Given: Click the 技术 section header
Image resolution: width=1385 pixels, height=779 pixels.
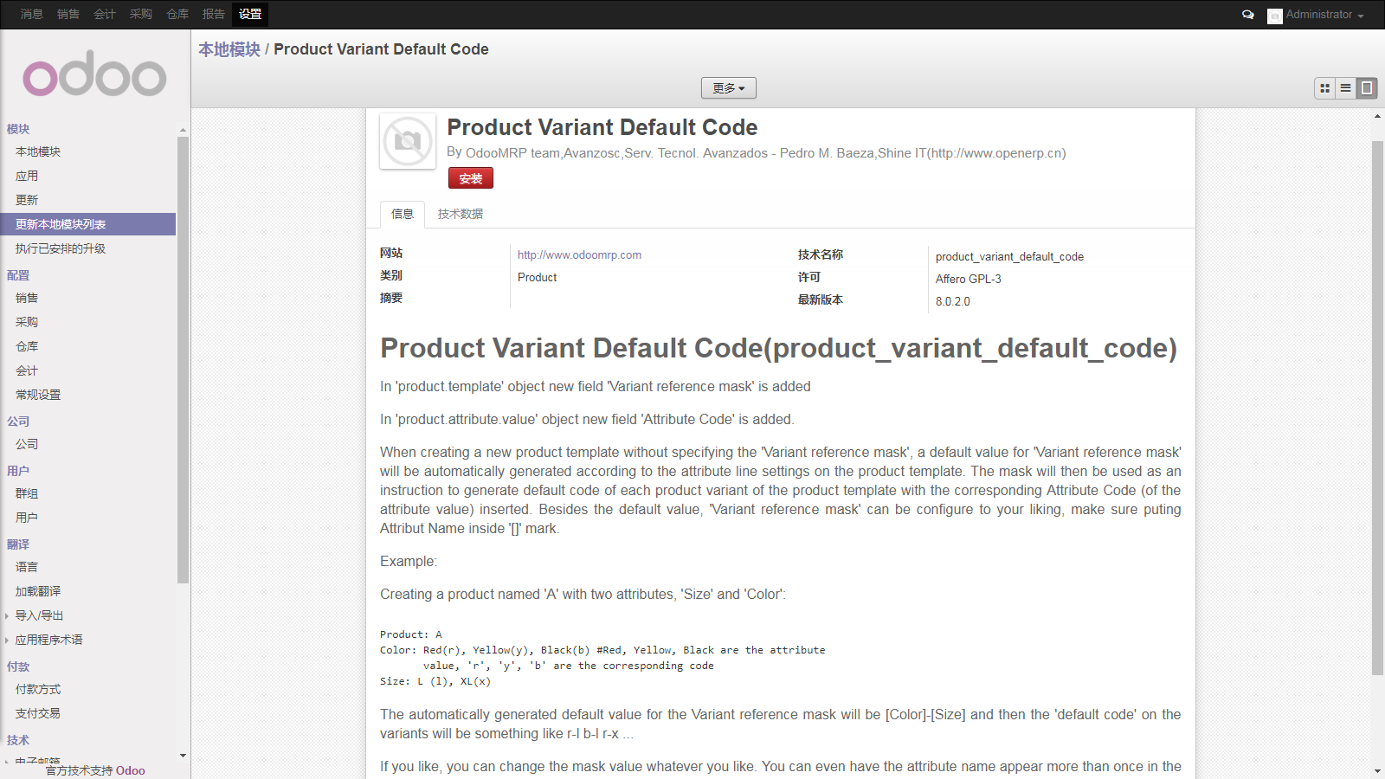Looking at the screenshot, I should tap(18, 740).
